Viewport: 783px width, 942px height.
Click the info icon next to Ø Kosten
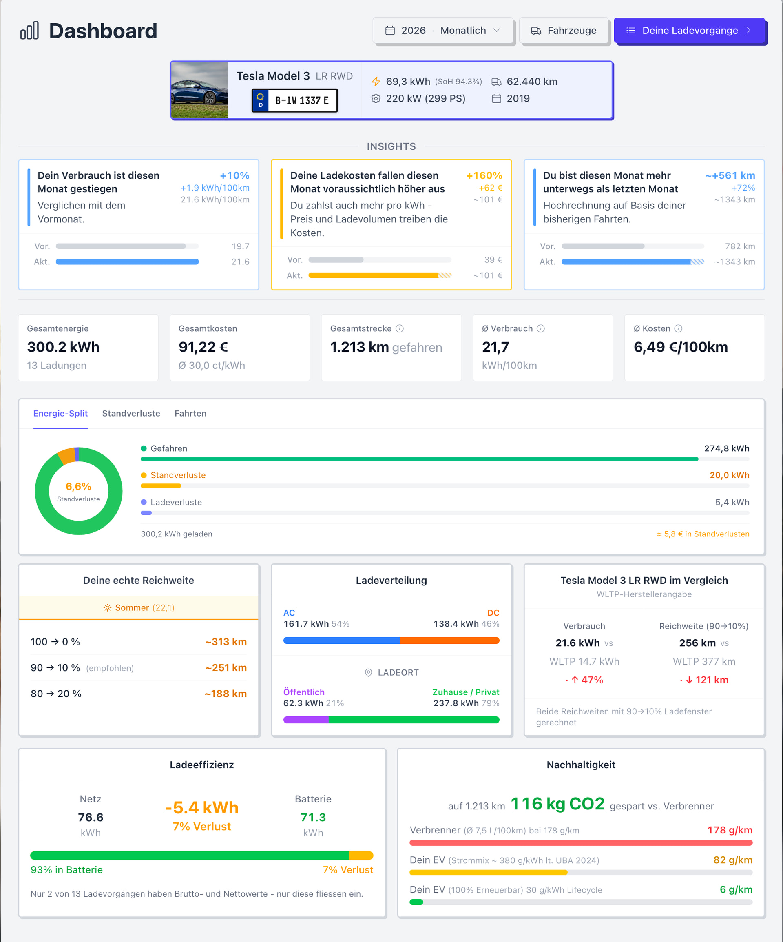tap(678, 328)
